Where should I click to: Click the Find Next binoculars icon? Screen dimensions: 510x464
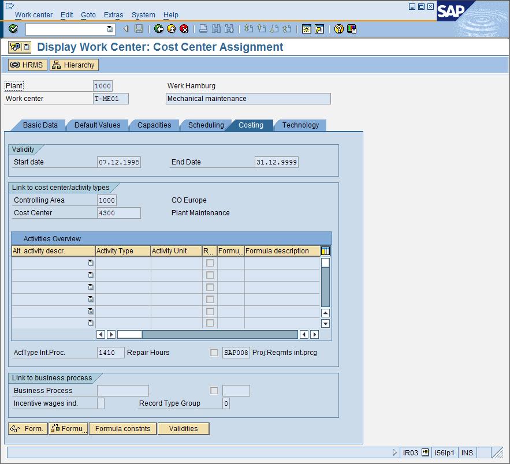229,29
